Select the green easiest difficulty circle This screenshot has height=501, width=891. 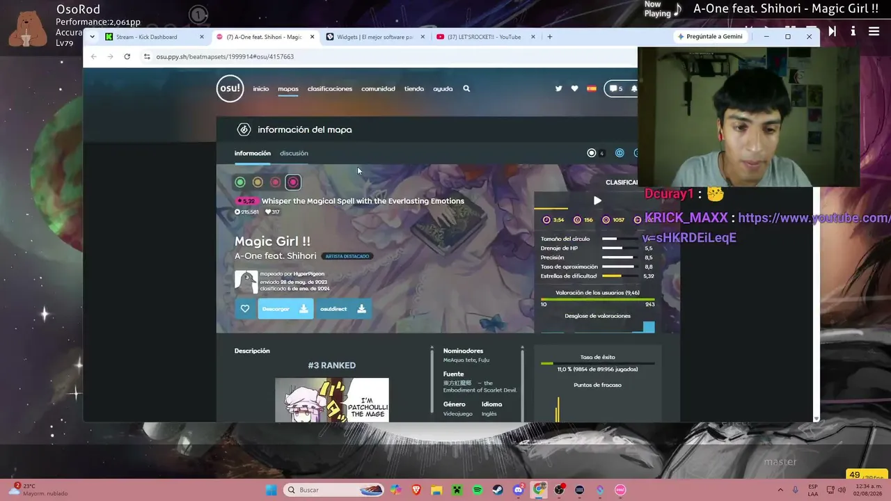240,182
